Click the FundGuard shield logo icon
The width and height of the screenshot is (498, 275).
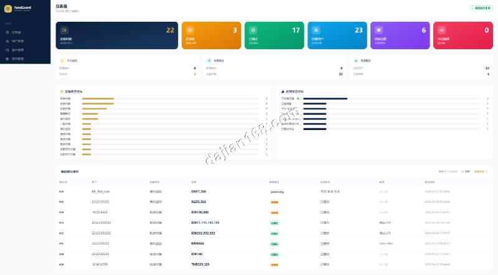(x=7, y=9)
